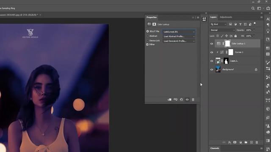Open Channels panel flyout menu icon
271x152 pixels.
(262, 148)
